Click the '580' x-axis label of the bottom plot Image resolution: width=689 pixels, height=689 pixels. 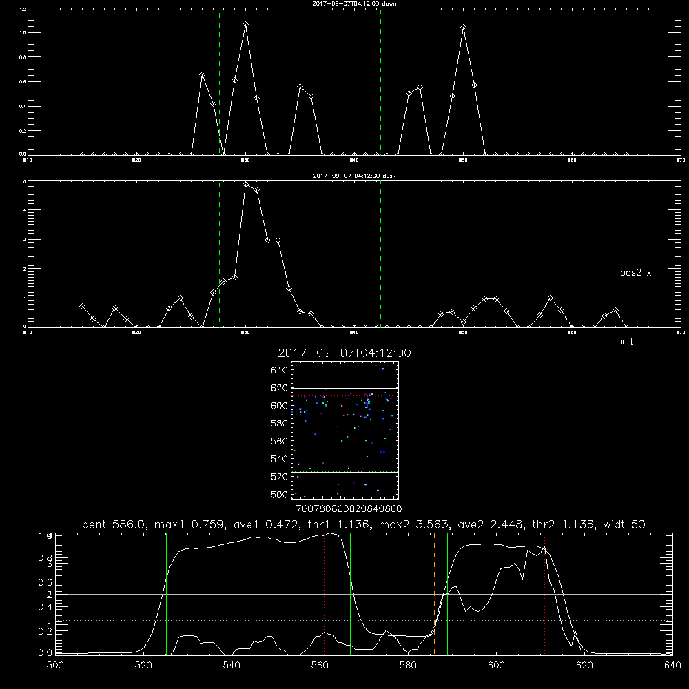(408, 666)
